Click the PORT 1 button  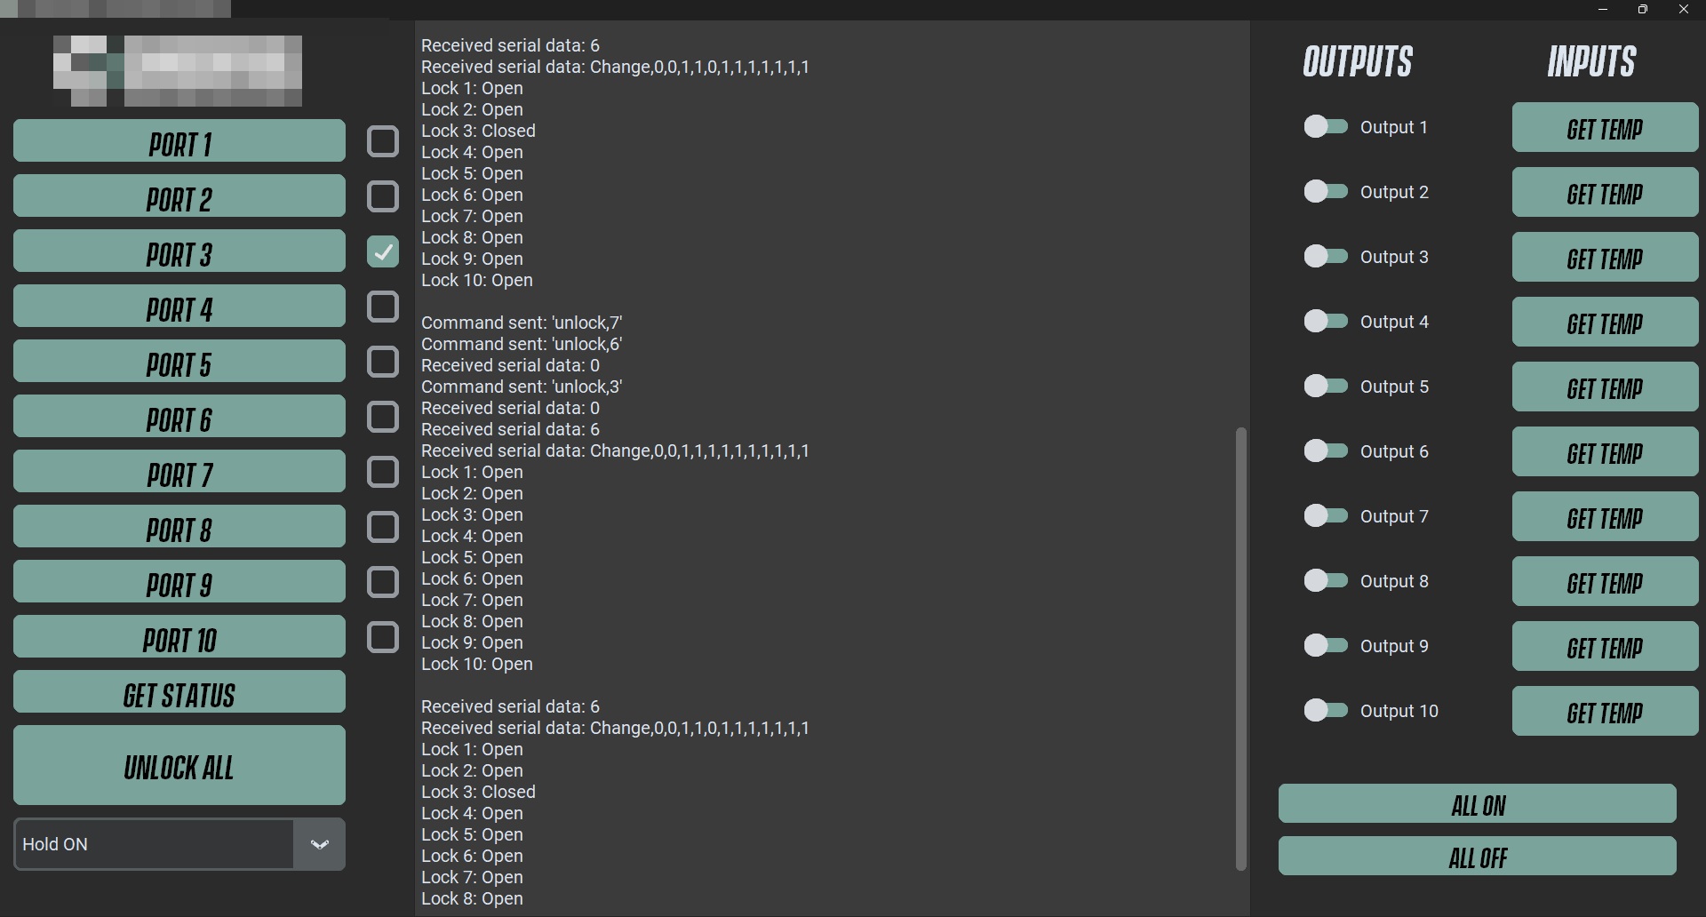coord(179,141)
